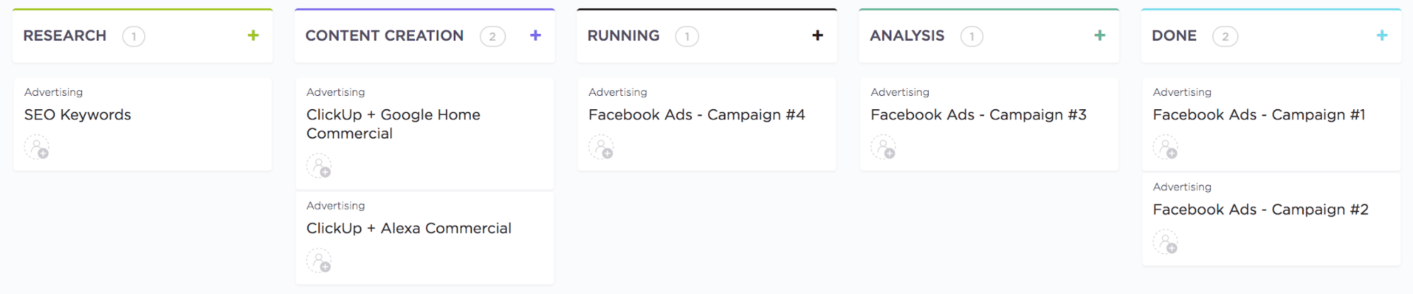
Task: Open the SEO Keywords task card
Action: (78, 115)
